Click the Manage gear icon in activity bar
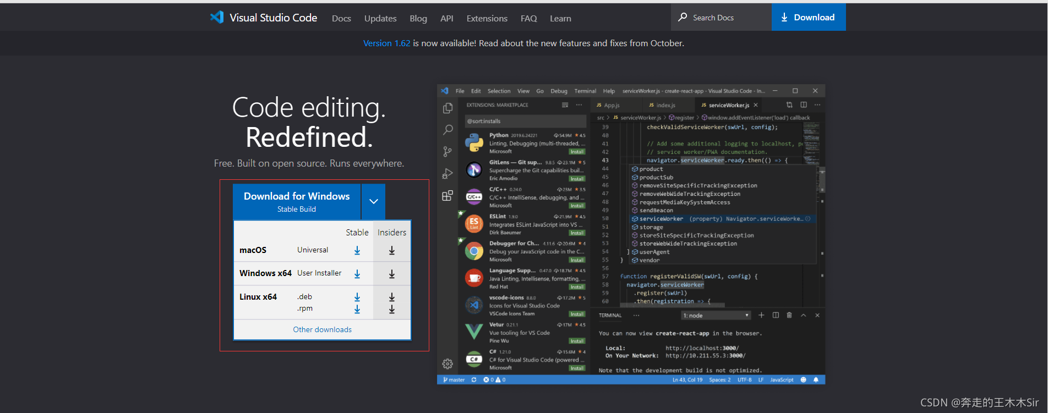The width and height of the screenshot is (1048, 413). coord(447,364)
